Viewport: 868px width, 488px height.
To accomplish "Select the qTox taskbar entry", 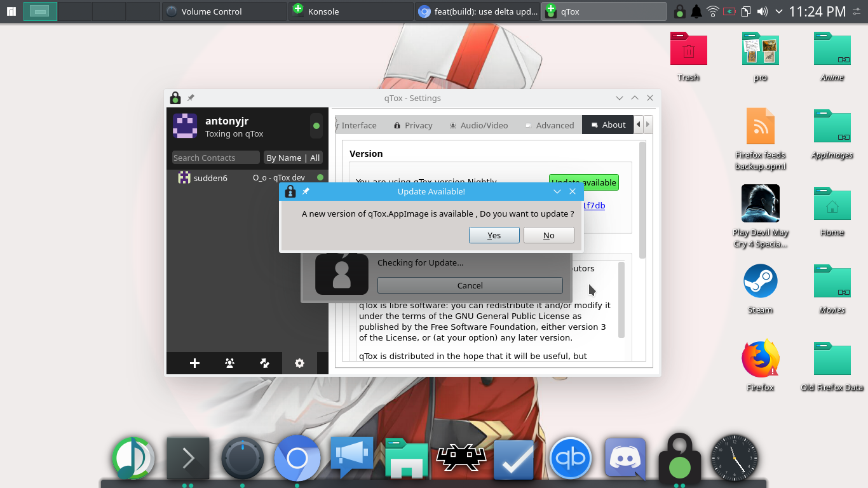I will click(x=604, y=11).
